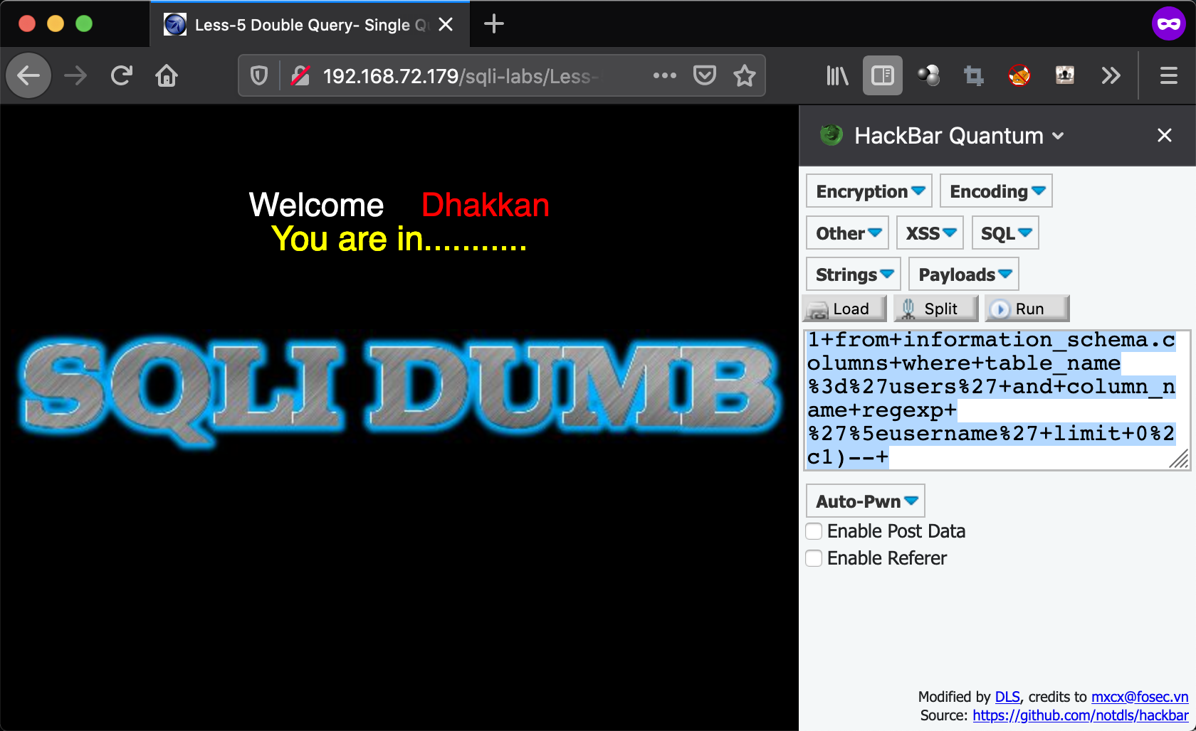Enable Post Data checkbox
The image size is (1196, 731).
(x=814, y=531)
